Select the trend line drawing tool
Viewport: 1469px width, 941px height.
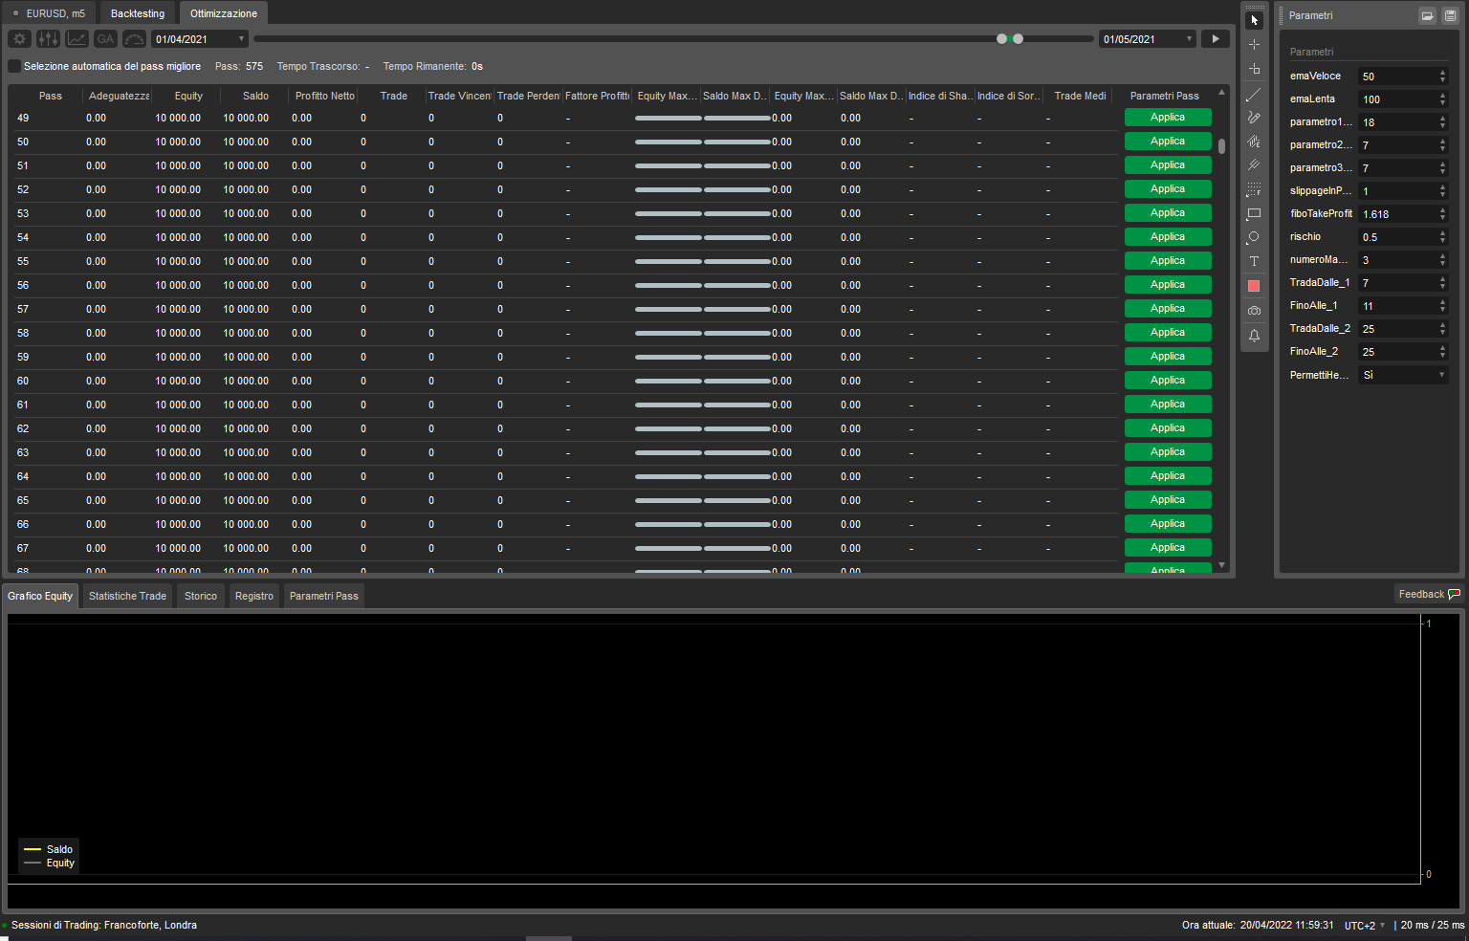(x=1254, y=95)
